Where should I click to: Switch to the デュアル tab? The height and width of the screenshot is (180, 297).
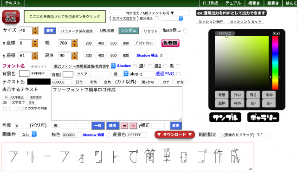click(233, 3)
